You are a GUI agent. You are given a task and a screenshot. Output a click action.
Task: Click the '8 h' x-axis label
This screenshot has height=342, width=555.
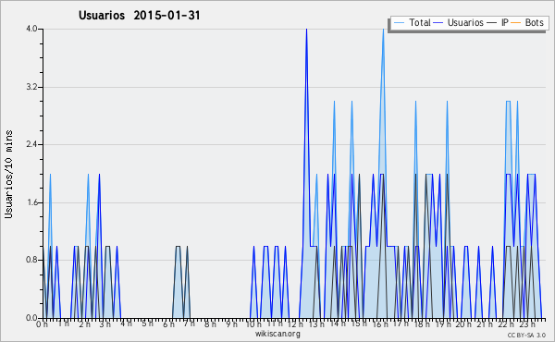click(x=210, y=324)
